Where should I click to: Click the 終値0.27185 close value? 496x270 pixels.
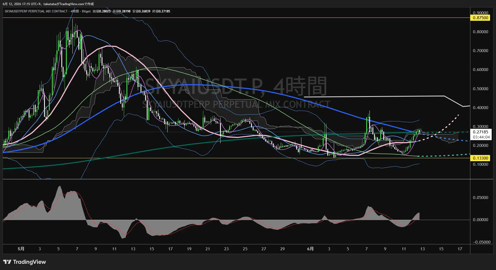[161, 11]
